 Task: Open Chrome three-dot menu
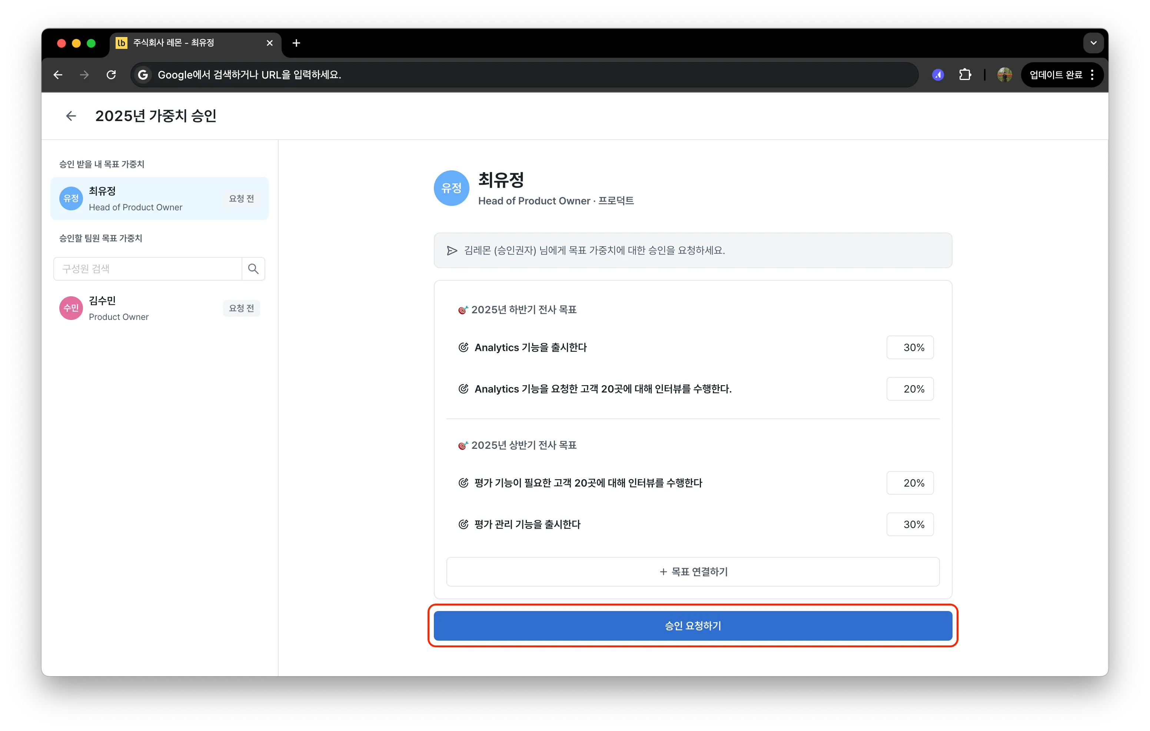click(1092, 74)
